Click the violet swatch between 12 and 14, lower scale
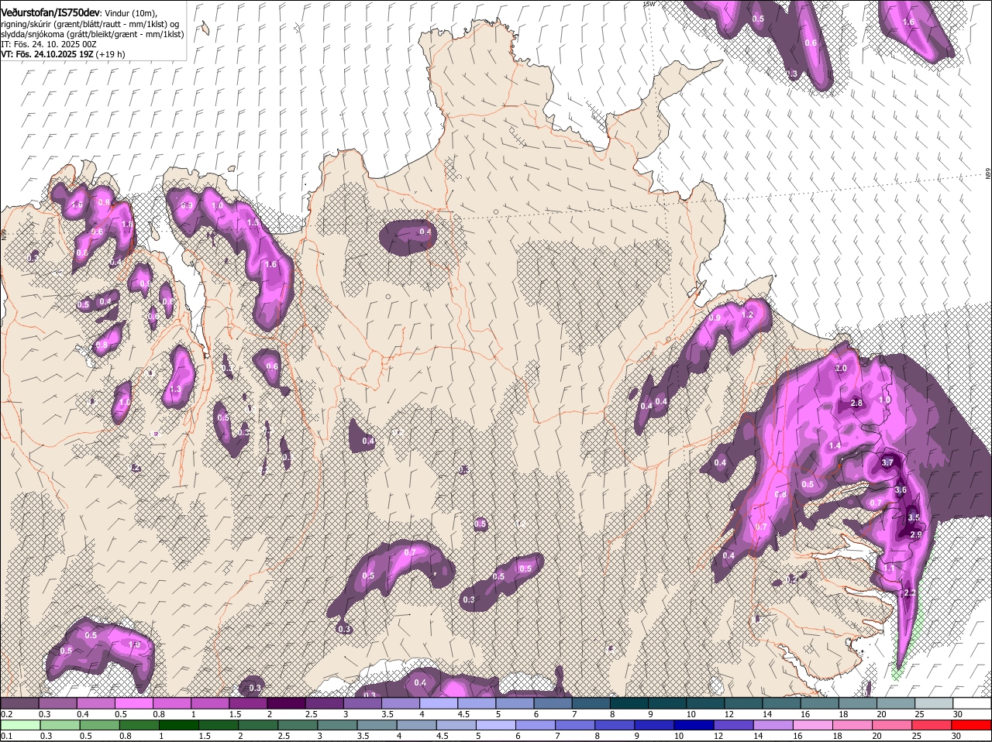992x742 pixels. (x=734, y=726)
